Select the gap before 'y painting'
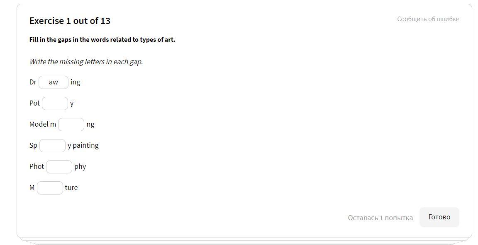This screenshot has height=245, width=478. click(52, 146)
